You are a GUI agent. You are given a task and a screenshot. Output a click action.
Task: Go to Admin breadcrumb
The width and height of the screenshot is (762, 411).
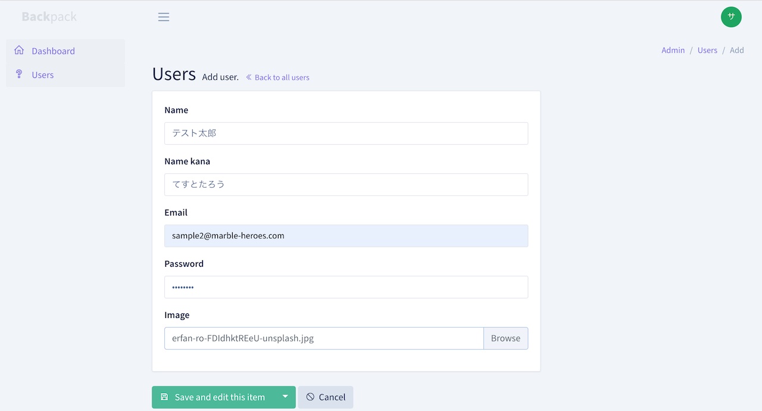(673, 50)
